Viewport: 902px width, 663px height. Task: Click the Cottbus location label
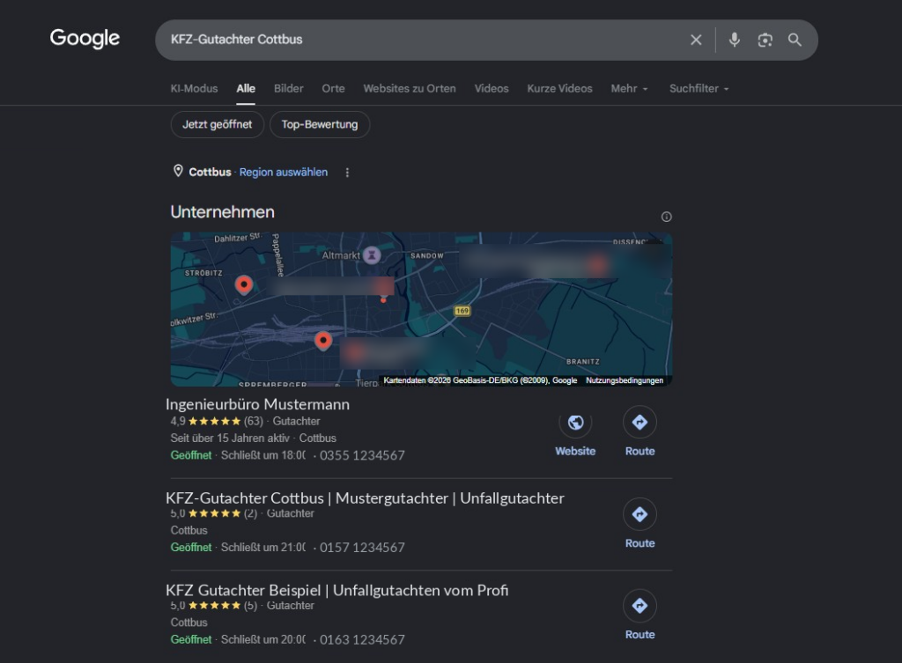tap(210, 172)
